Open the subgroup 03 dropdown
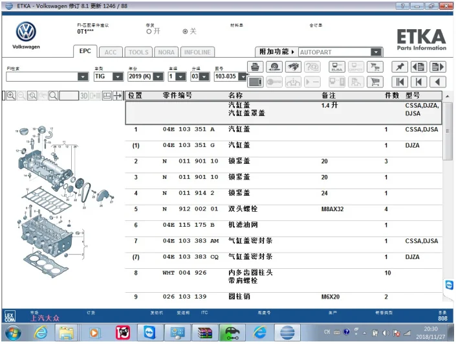 (204, 76)
